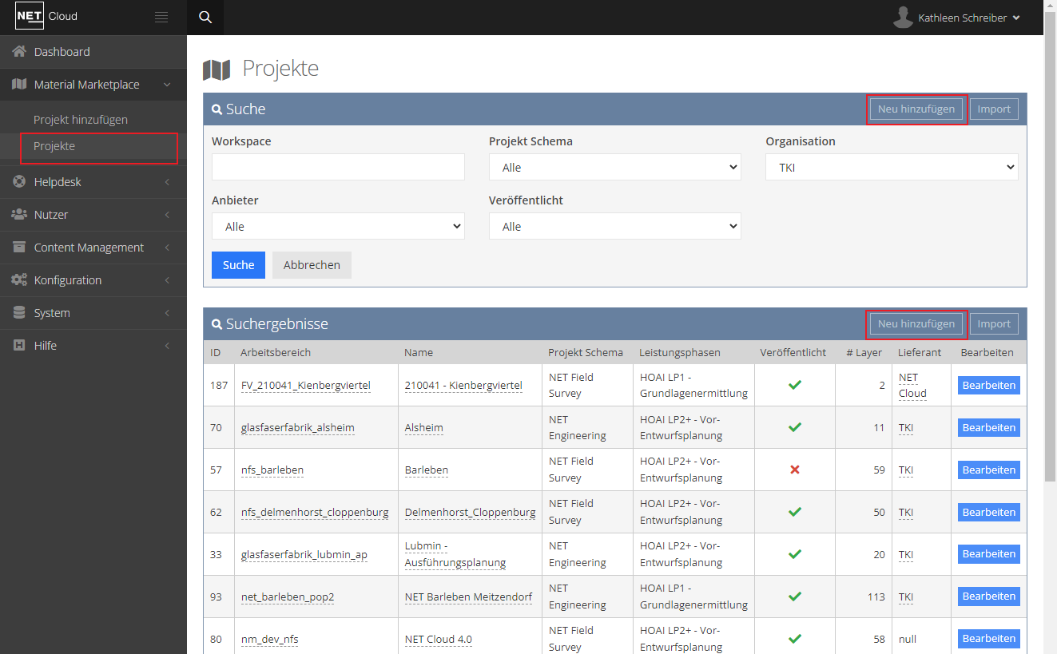Click Bearbeiten for the Barleben project
Screen dimensions: 1057x654
coord(989,470)
